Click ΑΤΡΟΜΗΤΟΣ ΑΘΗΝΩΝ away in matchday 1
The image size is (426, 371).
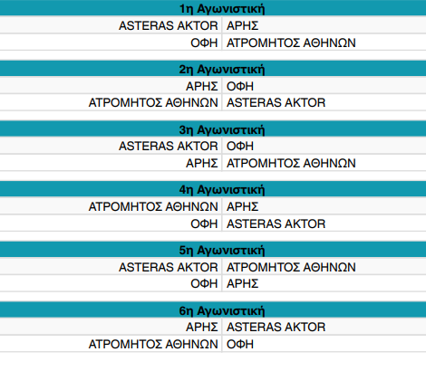click(291, 43)
